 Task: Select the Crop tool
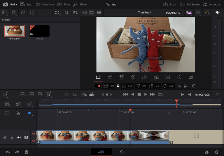[110, 77]
